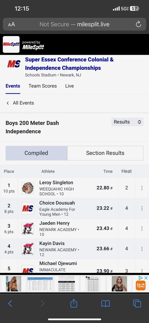Tap the three-dot menu for Jaeden Henry
Viewport: 149px width, 323px height.
[x=142, y=228]
